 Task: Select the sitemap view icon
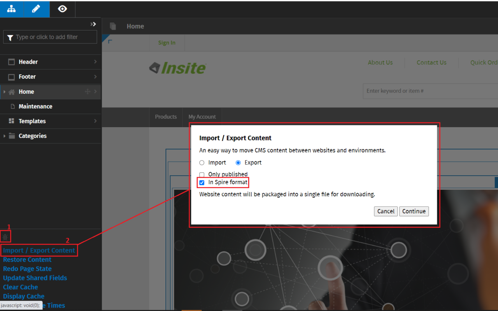click(11, 9)
